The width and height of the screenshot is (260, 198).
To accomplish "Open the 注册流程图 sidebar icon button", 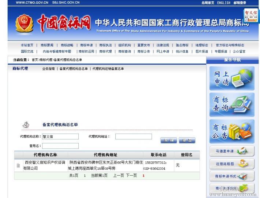I will pyautogui.click(x=231, y=164).
